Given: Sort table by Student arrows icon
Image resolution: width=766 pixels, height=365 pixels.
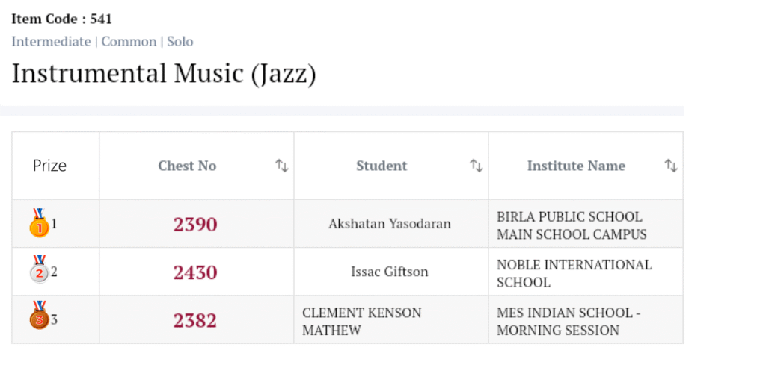Looking at the screenshot, I should 477,166.
